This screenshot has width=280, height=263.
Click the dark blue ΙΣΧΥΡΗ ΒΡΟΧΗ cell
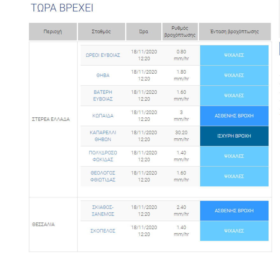tap(234, 136)
